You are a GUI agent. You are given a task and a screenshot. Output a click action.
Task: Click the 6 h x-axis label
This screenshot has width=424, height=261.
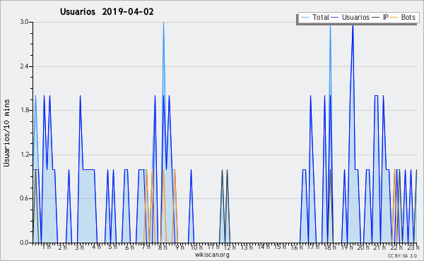[129, 248]
